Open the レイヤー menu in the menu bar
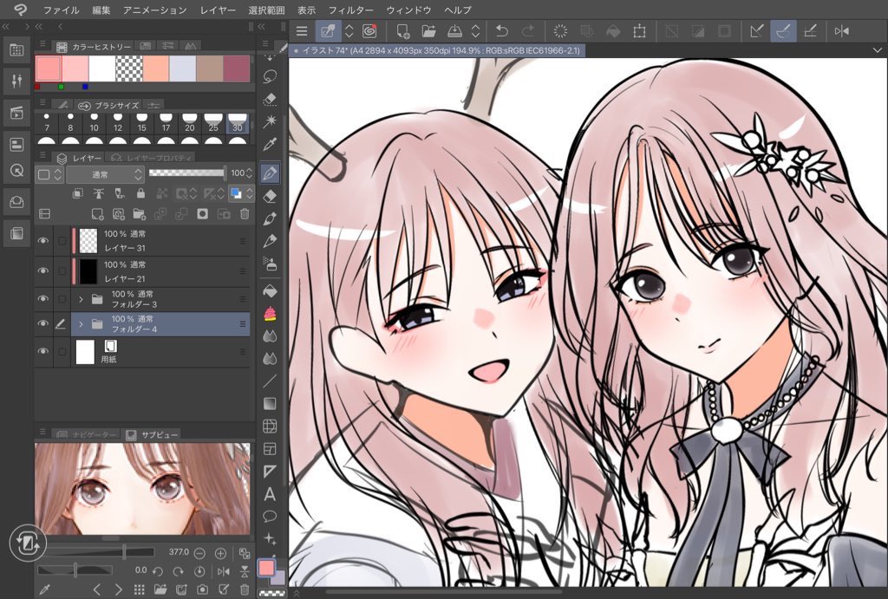 coord(218,10)
